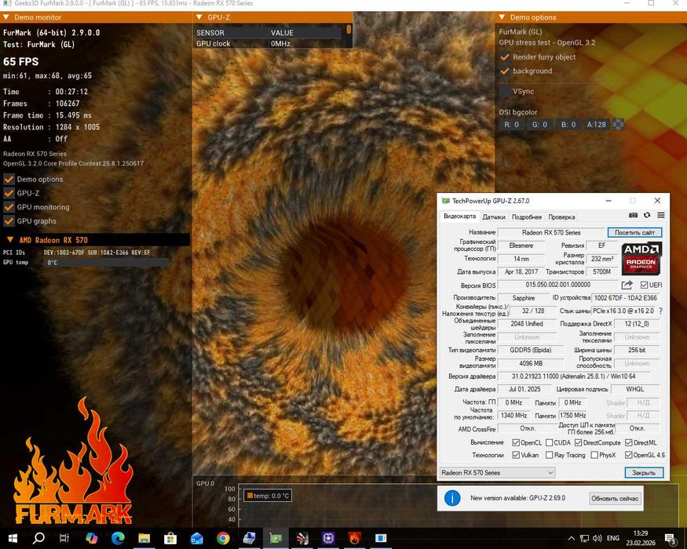Collapse the AMD Radeon RX 570 section

click(x=9, y=240)
